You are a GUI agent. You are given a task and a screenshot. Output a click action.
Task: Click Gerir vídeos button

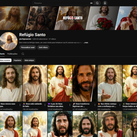(x=43, y=47)
